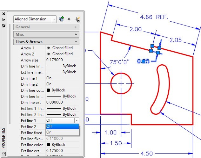Expand the Misc properties section

click(x=76, y=34)
